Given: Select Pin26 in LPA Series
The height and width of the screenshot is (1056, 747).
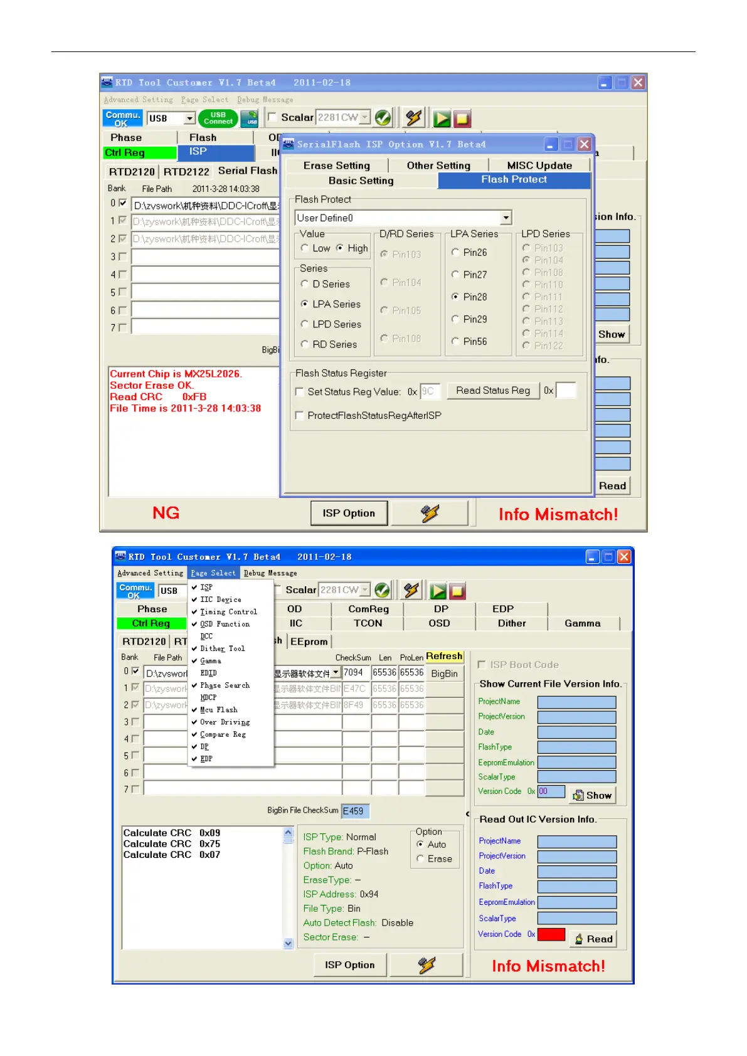Looking at the screenshot, I should point(455,252).
